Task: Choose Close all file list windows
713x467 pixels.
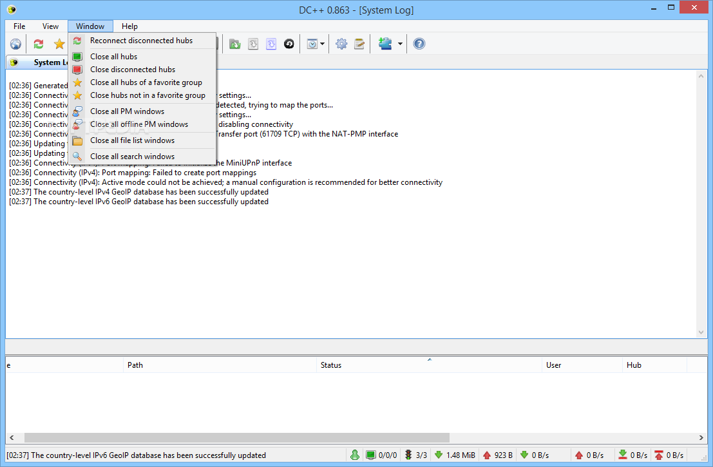Action: point(142,140)
